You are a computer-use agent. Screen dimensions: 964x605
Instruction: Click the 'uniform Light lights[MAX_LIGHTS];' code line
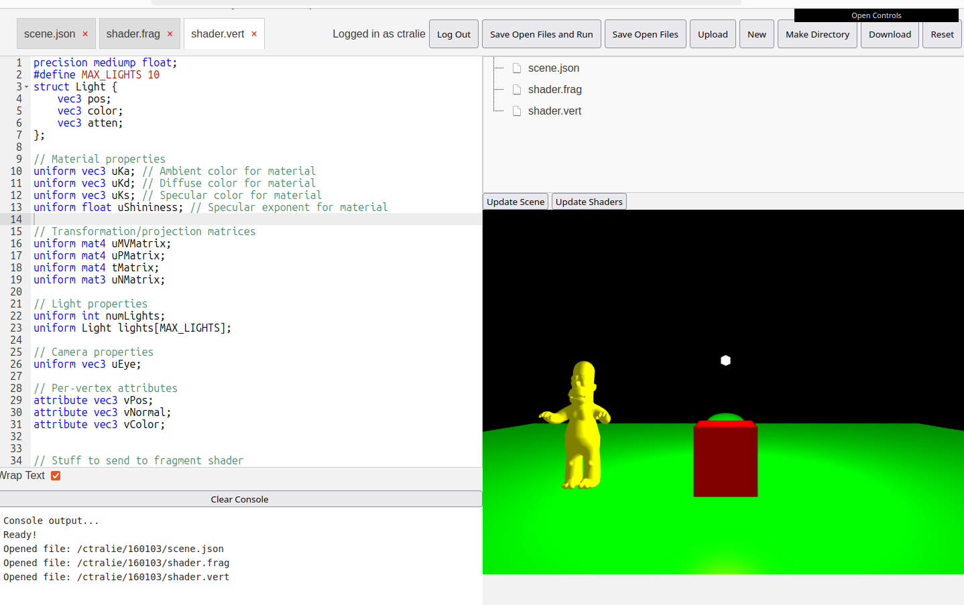(133, 328)
